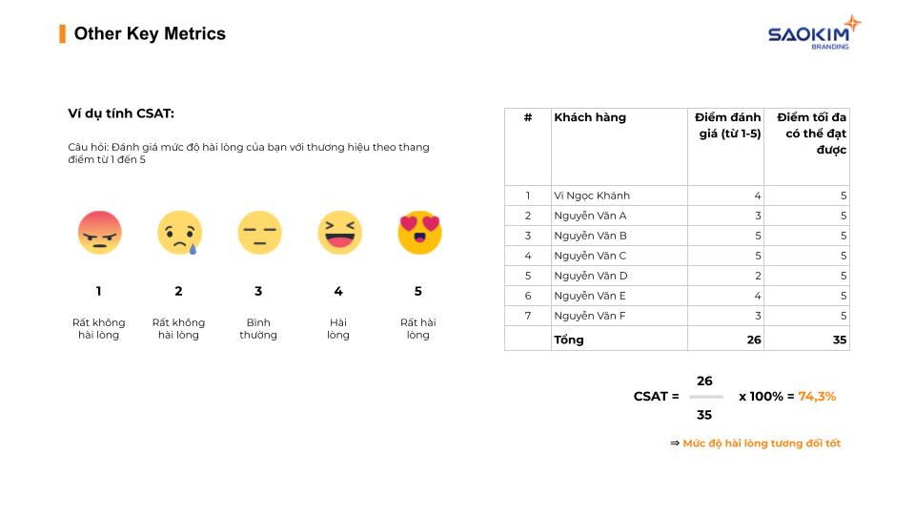
Task: Select the Vi Ngọc Khánh table row
Action: click(677, 196)
